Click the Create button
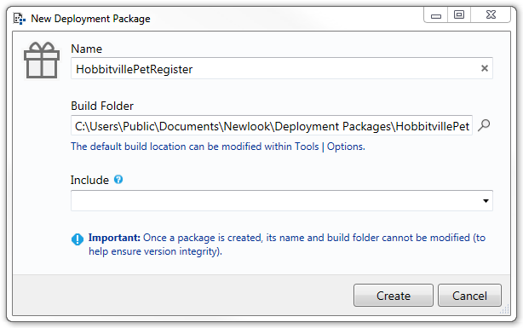 point(394,296)
